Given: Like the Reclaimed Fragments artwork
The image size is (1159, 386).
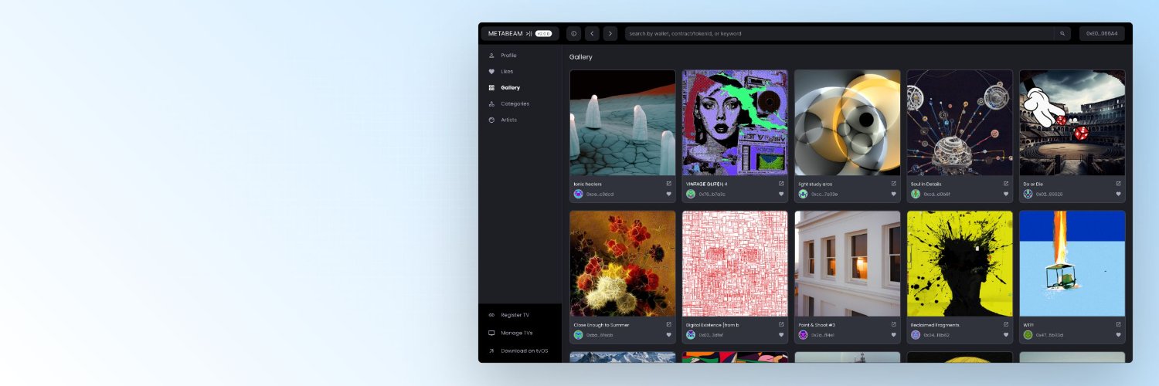Looking at the screenshot, I should [x=1006, y=335].
